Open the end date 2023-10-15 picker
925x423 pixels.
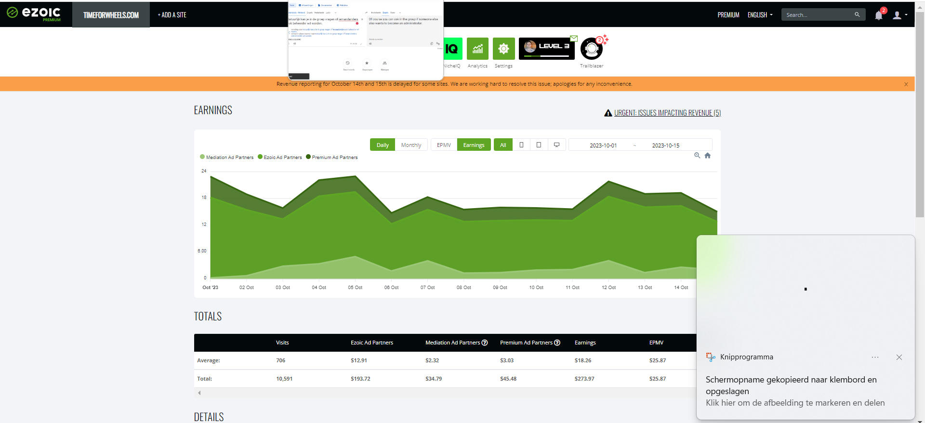666,145
